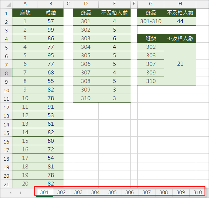Select the fail count 6 for class 303
The image size is (209, 198).
click(115, 38)
